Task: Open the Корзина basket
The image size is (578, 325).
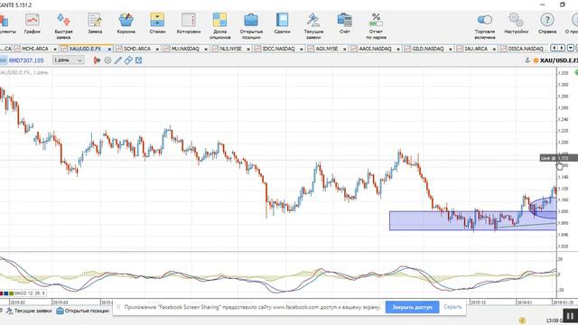Action: pos(126,23)
